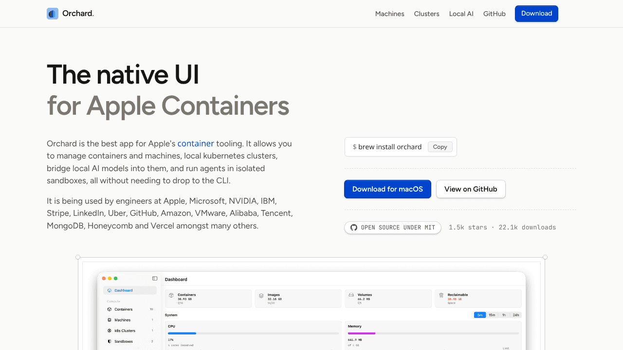This screenshot has width=623, height=350.
Task: Click Download for macOS
Action: [387, 189]
